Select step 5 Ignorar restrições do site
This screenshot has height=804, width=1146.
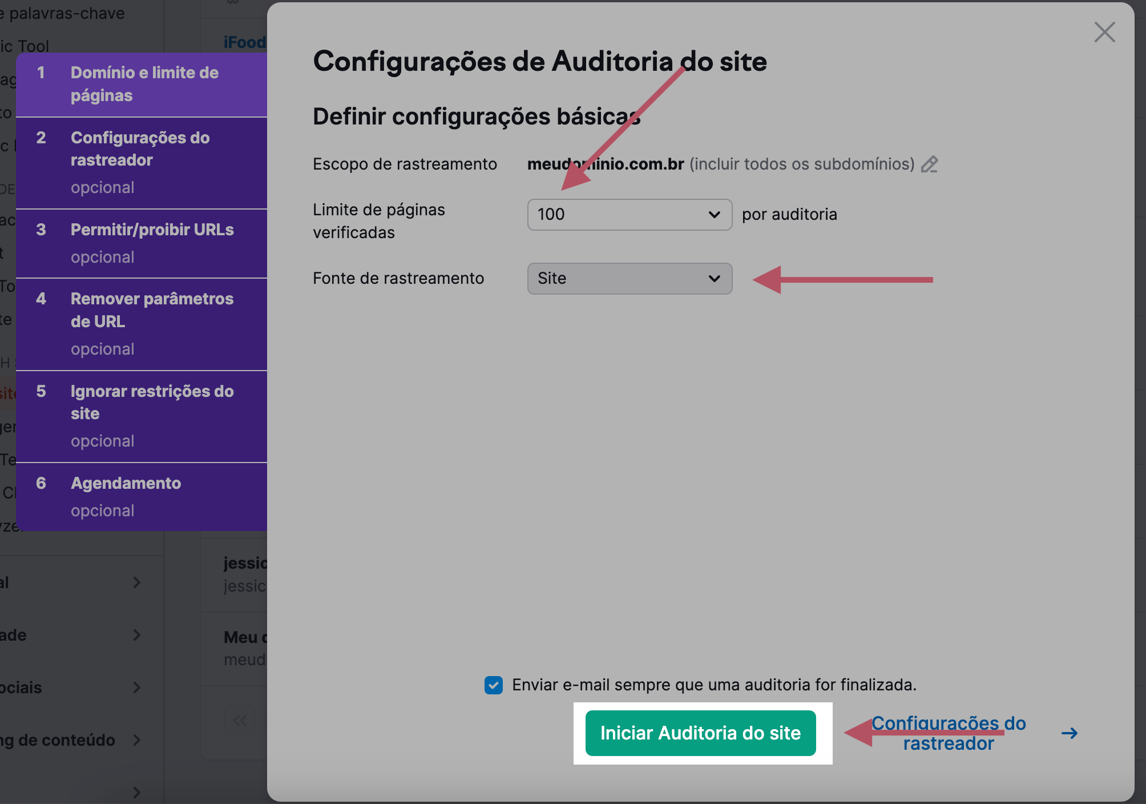[x=142, y=416]
